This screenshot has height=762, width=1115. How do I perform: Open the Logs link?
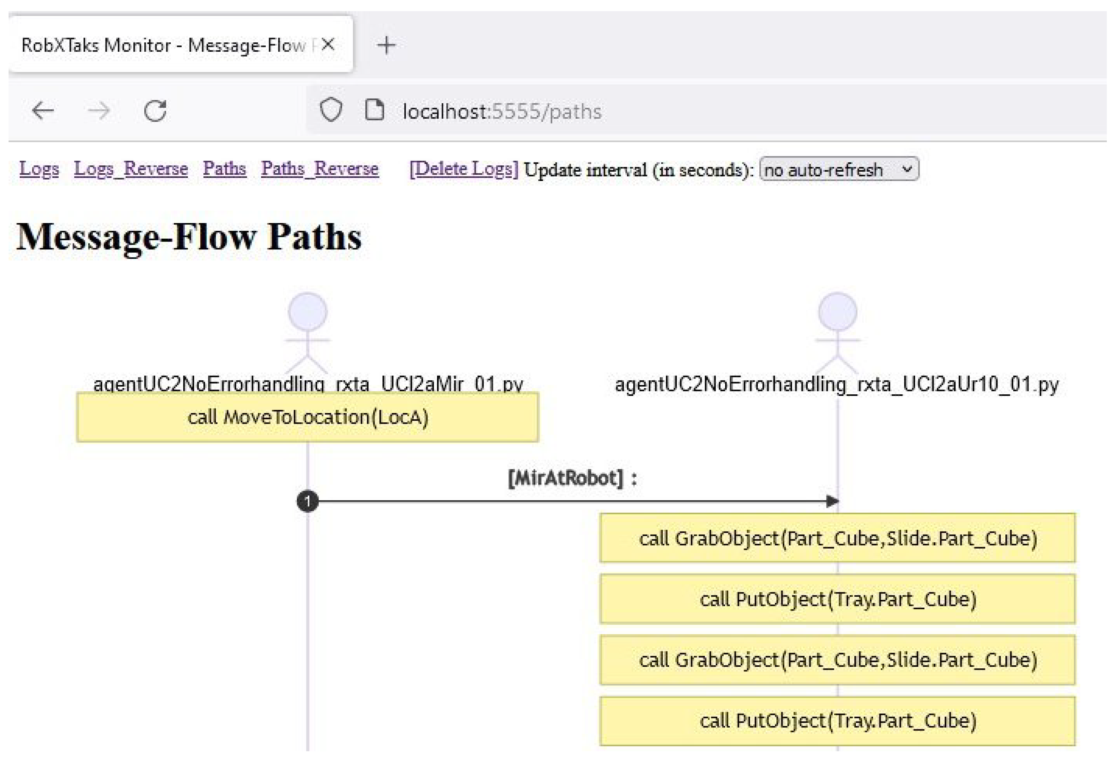click(39, 168)
